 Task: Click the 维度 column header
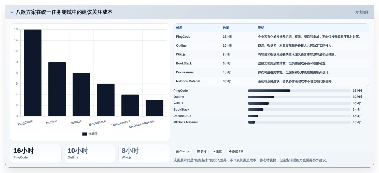click(x=179, y=28)
